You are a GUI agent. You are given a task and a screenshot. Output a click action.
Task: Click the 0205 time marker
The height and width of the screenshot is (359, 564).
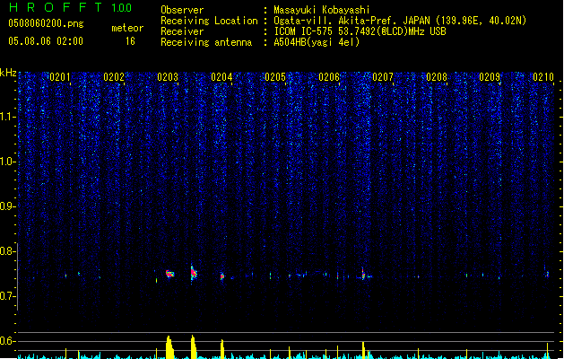pos(275,77)
